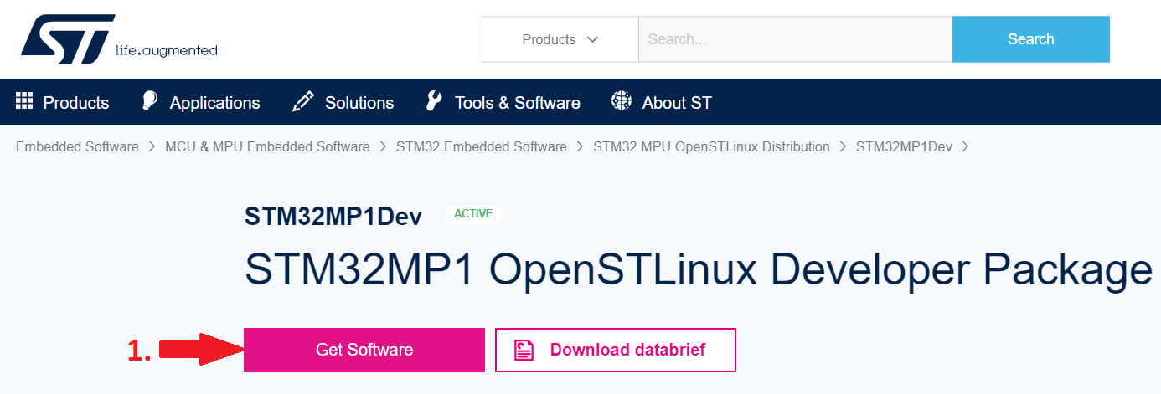Focus the Search text field
The width and height of the screenshot is (1161, 394).
click(794, 39)
